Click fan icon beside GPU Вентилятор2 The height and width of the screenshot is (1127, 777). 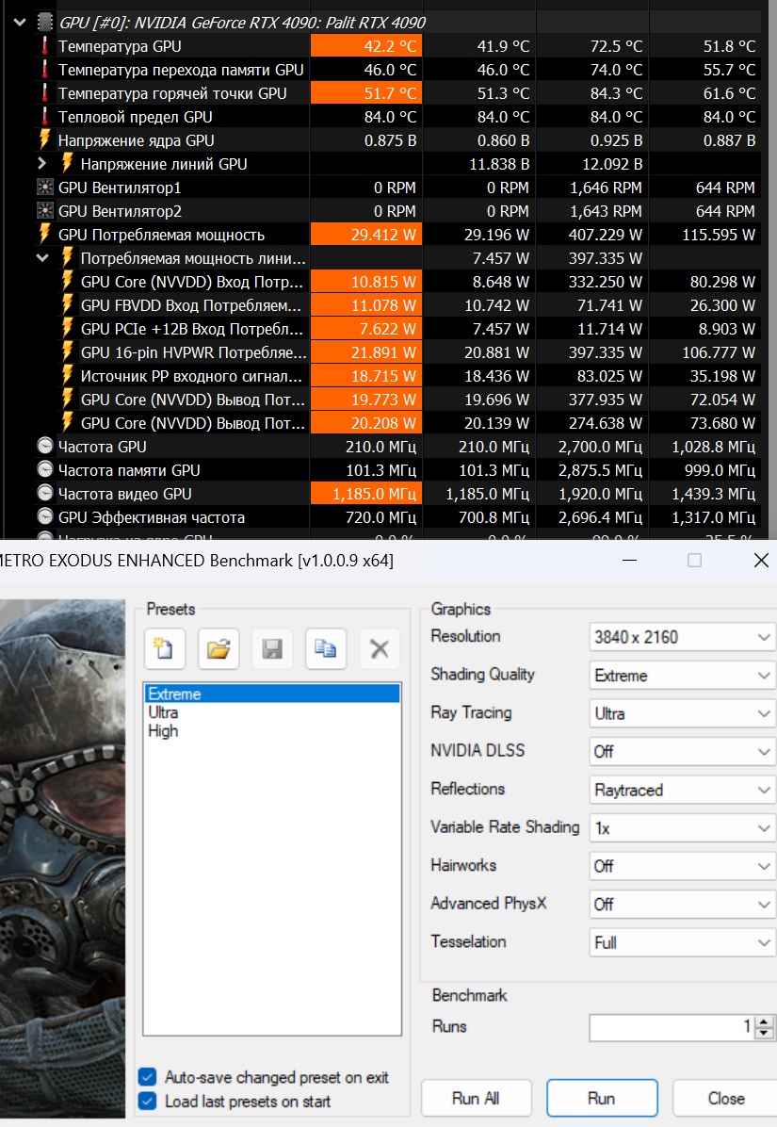44,211
